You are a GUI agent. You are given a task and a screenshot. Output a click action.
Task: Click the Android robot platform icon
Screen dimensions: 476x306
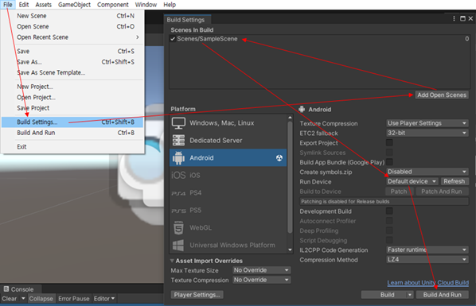(178, 158)
